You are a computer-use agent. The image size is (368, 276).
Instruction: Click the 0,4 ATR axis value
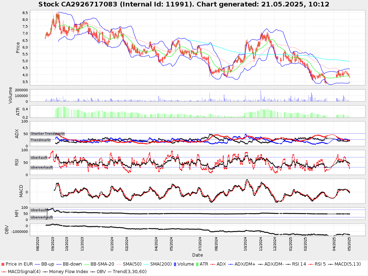[25, 109]
